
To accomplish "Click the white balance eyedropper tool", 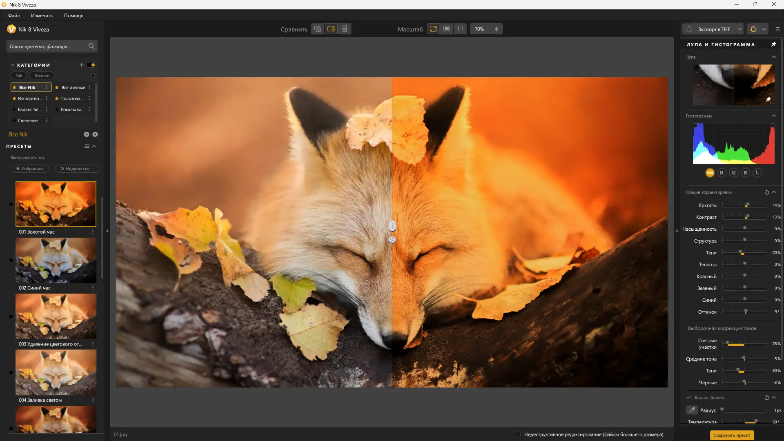I will tap(692, 410).
